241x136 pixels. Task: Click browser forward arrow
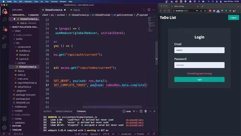[165, 11]
